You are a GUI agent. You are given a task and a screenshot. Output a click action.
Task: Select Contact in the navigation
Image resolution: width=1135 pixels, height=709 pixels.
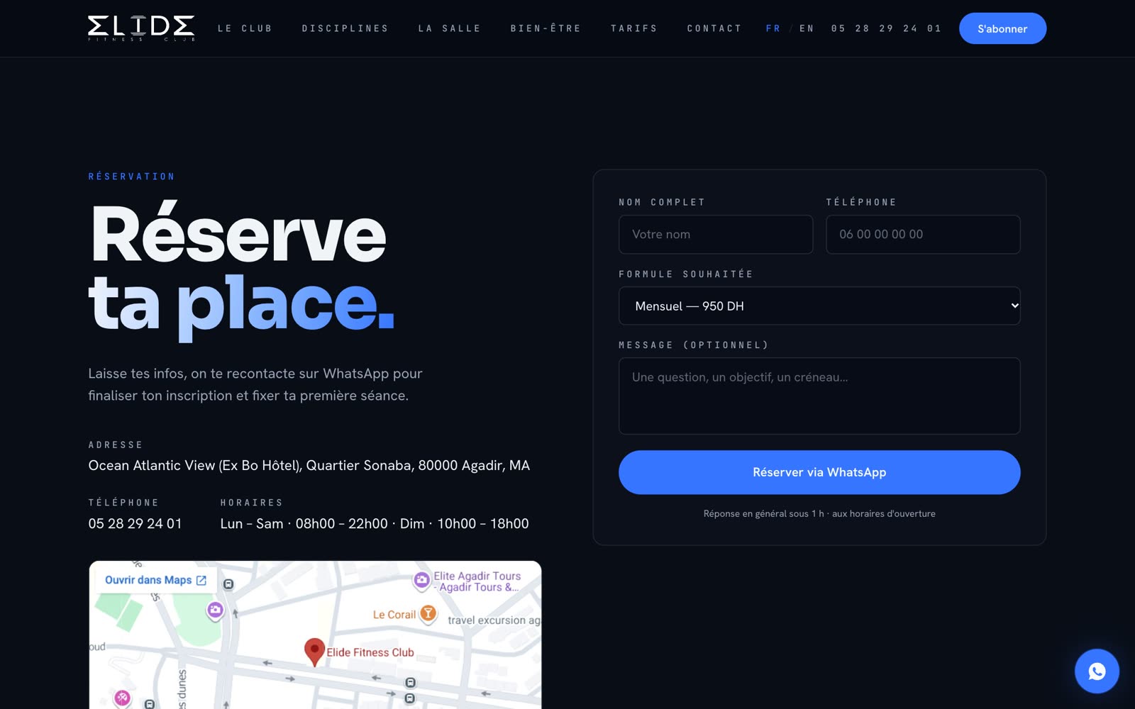(714, 28)
